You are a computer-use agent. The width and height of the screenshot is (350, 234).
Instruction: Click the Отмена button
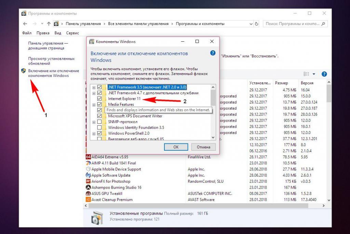pyautogui.click(x=203, y=147)
